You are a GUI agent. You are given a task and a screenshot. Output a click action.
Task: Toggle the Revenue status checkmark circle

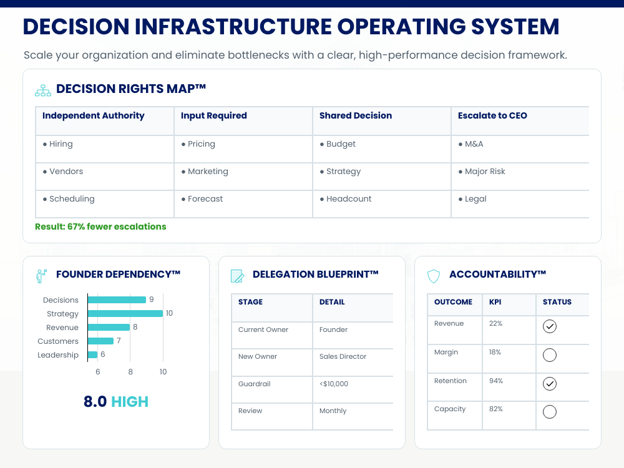[550, 326]
